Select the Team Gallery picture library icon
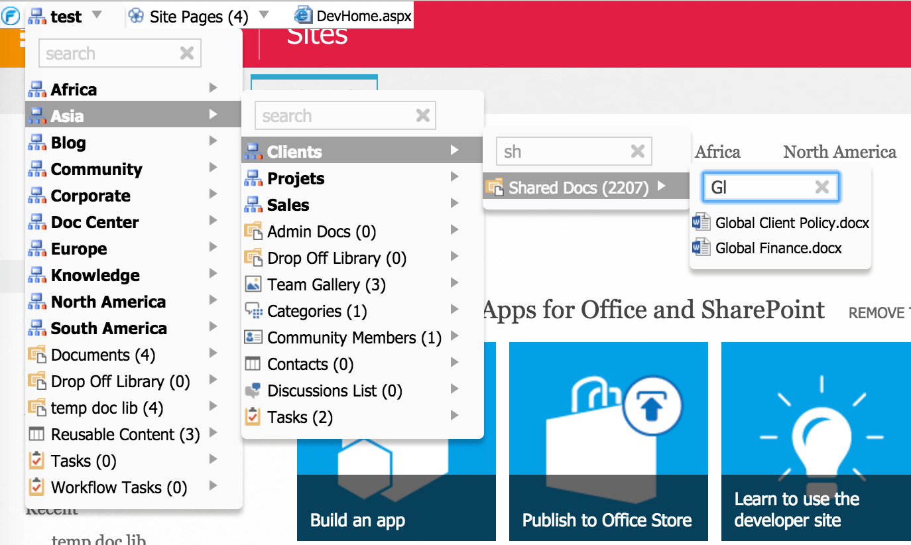Screen dimensions: 911x545 tap(253, 284)
